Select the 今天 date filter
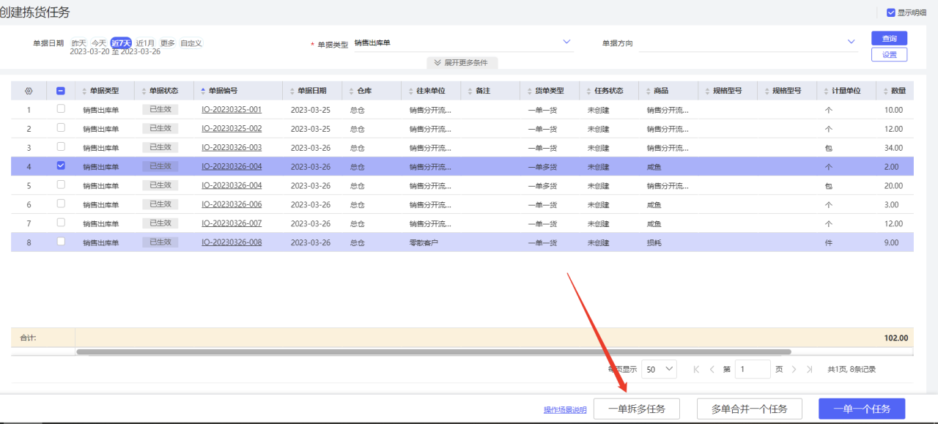938x424 pixels. 99,43
